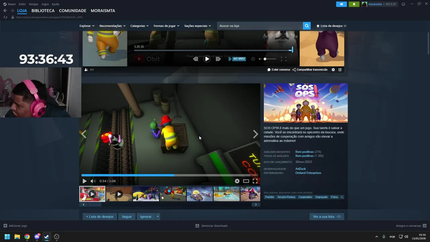Focus the Buscar na loja field
The image size is (430, 242).
click(x=260, y=26)
